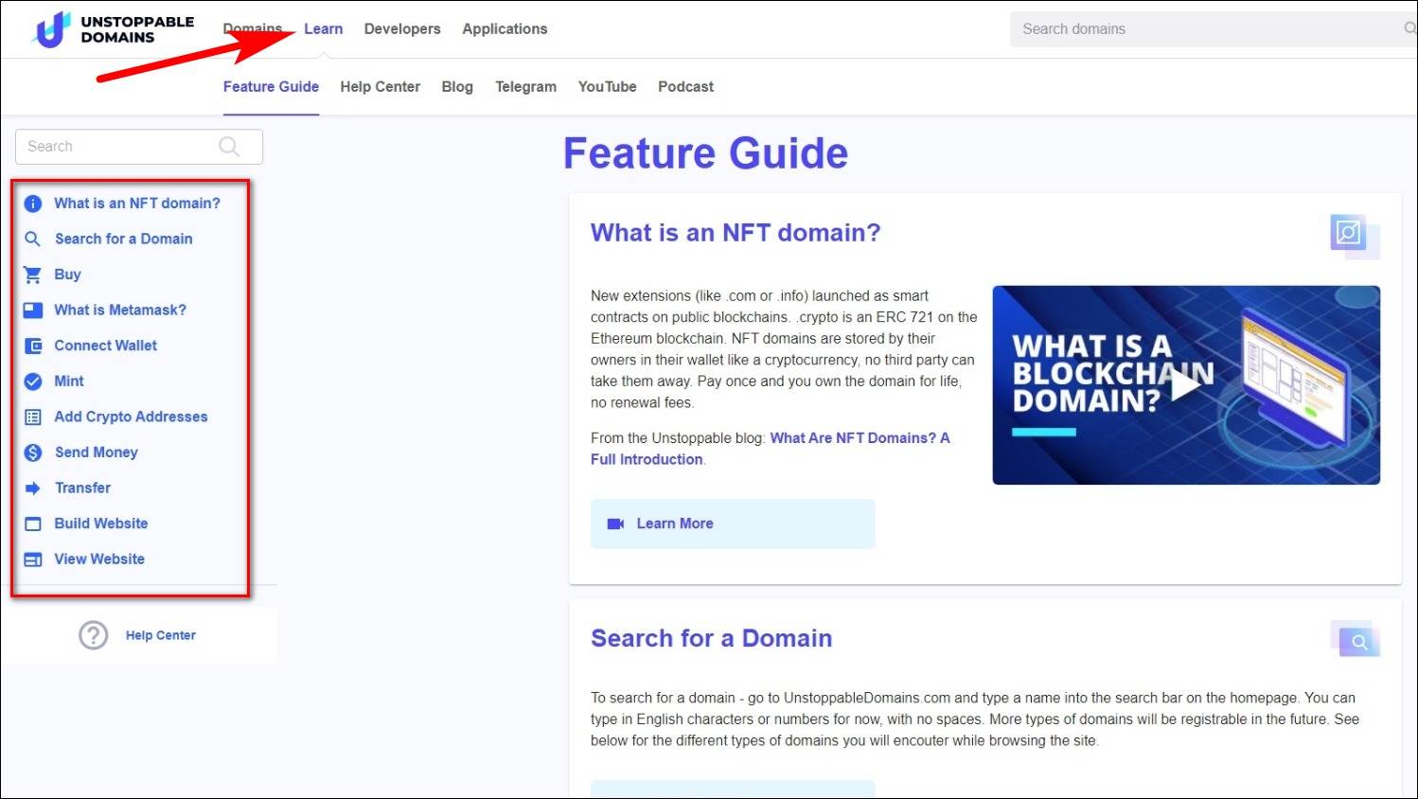The height and width of the screenshot is (799, 1418).
Task: Open the Mint sidebar link
Action: click(69, 382)
